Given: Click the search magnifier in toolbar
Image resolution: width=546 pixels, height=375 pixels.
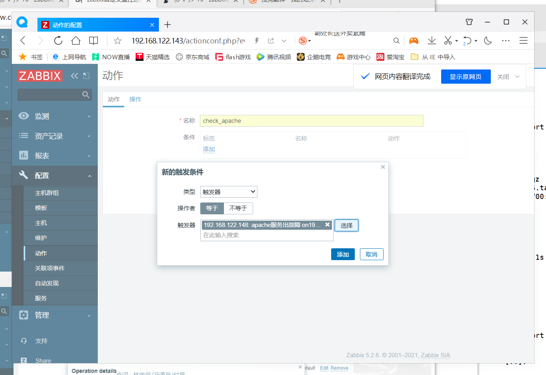Looking at the screenshot, I should pos(396,41).
